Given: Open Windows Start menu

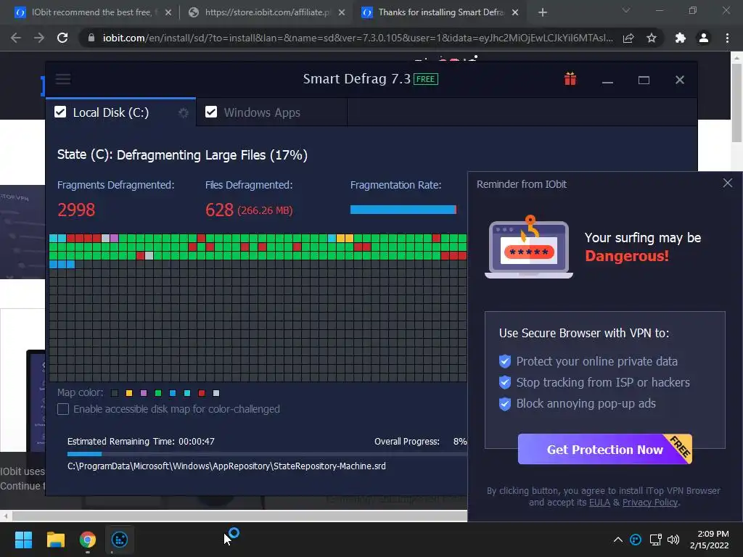Looking at the screenshot, I should [x=23, y=540].
